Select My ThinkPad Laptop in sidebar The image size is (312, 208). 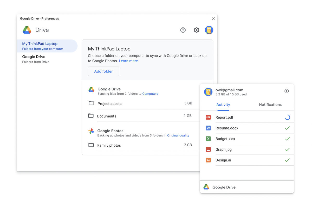pyautogui.click(x=47, y=46)
